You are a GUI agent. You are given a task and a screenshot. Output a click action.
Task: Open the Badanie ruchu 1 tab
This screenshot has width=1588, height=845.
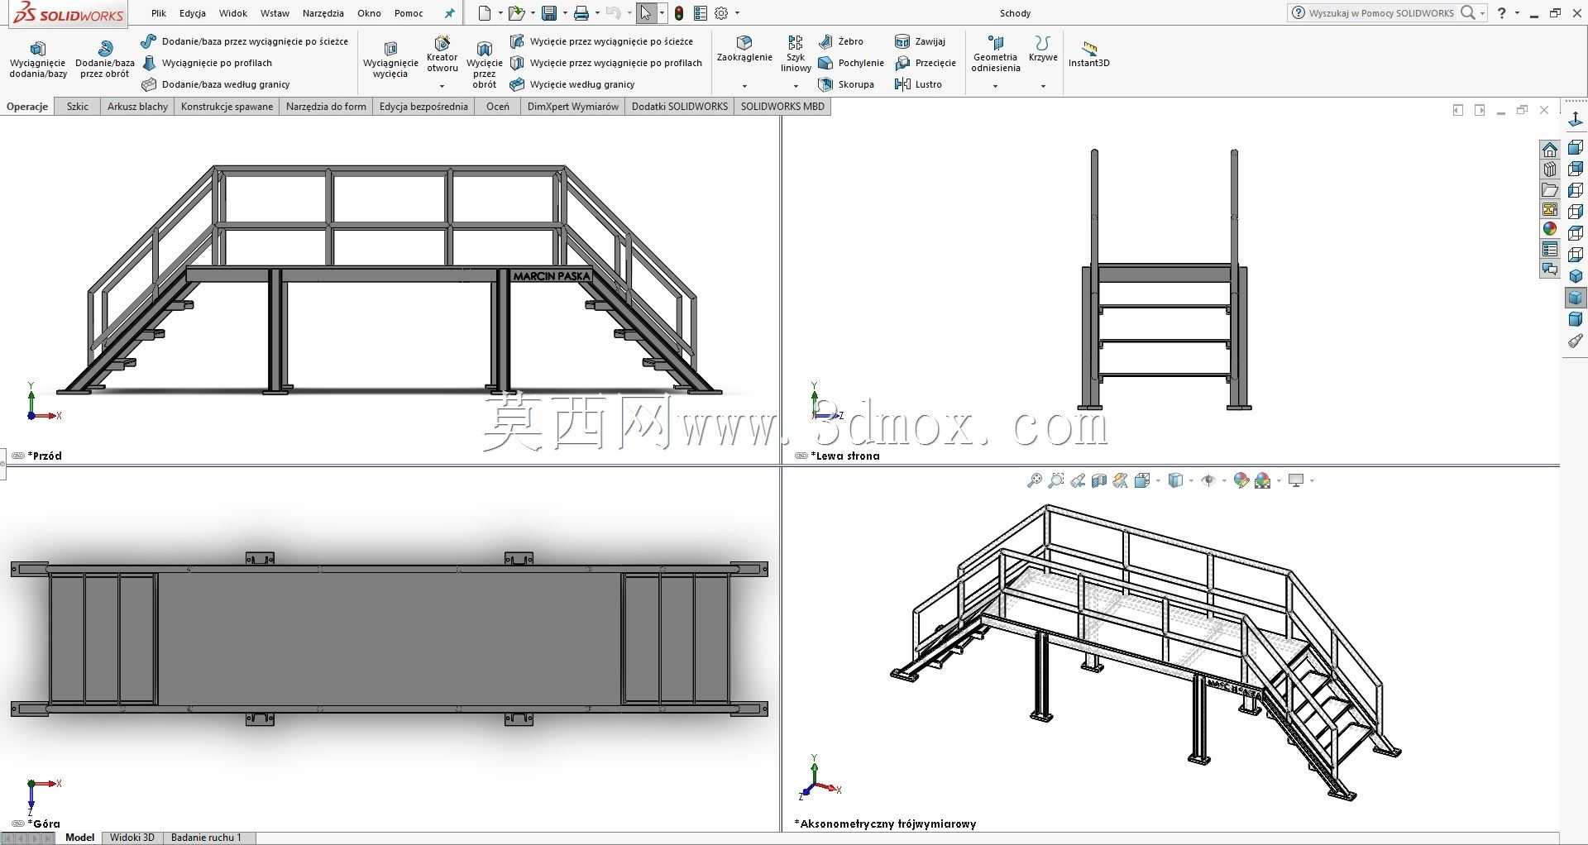point(207,838)
